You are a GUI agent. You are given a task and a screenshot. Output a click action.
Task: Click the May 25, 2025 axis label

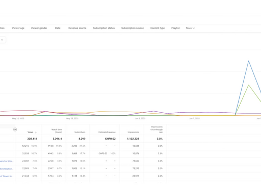coord(18,118)
